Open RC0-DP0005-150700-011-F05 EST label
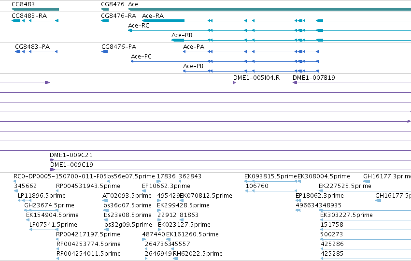Image resolution: width=411 pixels, height=261 pixels. 60,176
